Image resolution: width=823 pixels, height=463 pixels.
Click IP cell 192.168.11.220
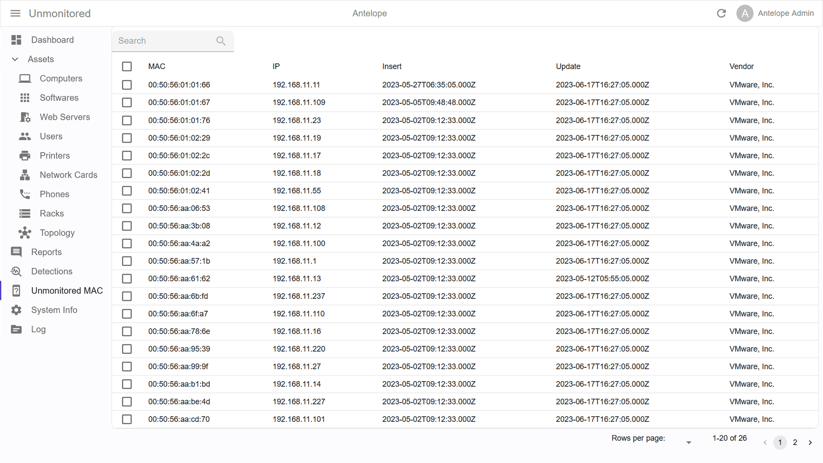(299, 349)
